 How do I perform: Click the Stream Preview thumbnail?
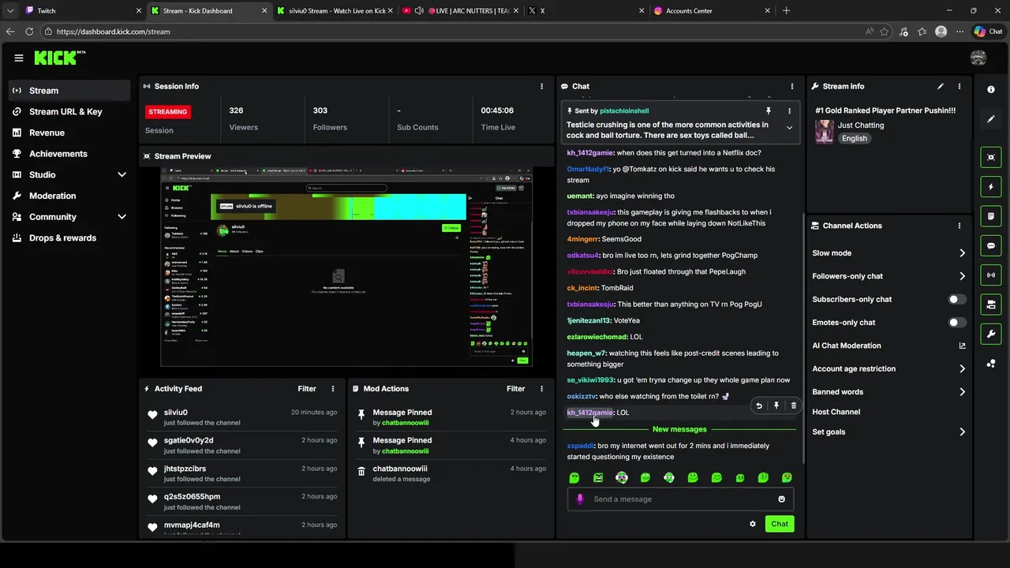pos(346,266)
